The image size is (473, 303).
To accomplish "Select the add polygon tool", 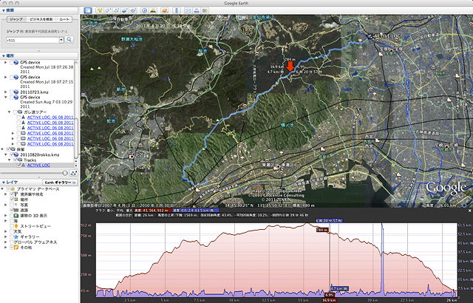I will click(108, 10).
